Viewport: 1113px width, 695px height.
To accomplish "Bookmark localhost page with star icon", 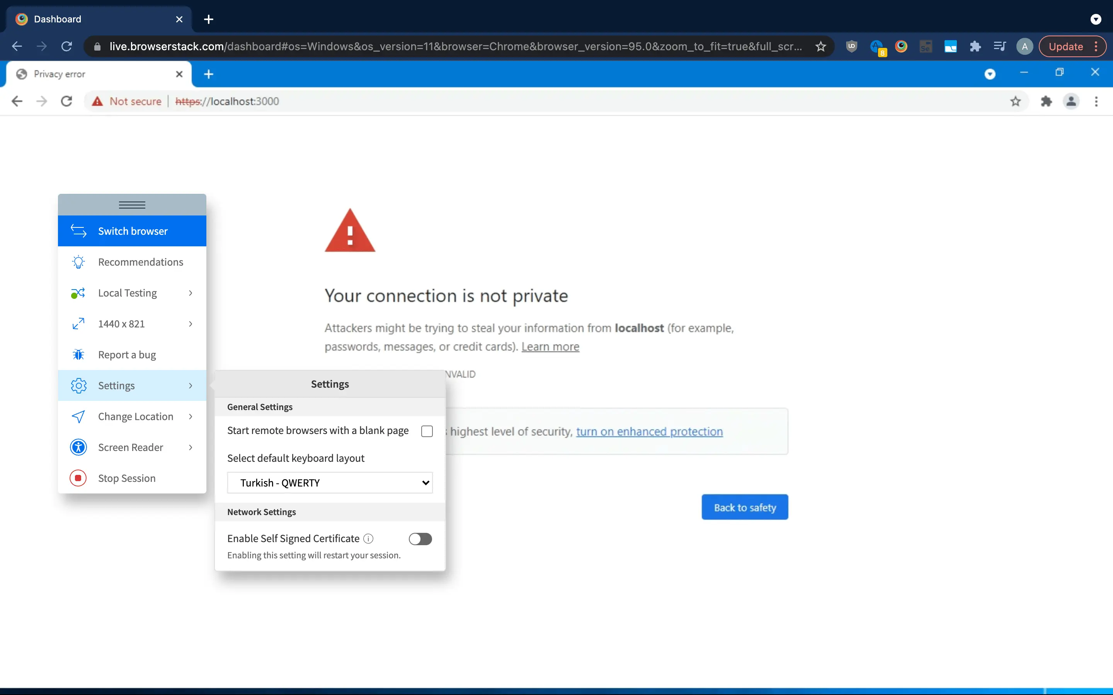I will tap(1016, 101).
